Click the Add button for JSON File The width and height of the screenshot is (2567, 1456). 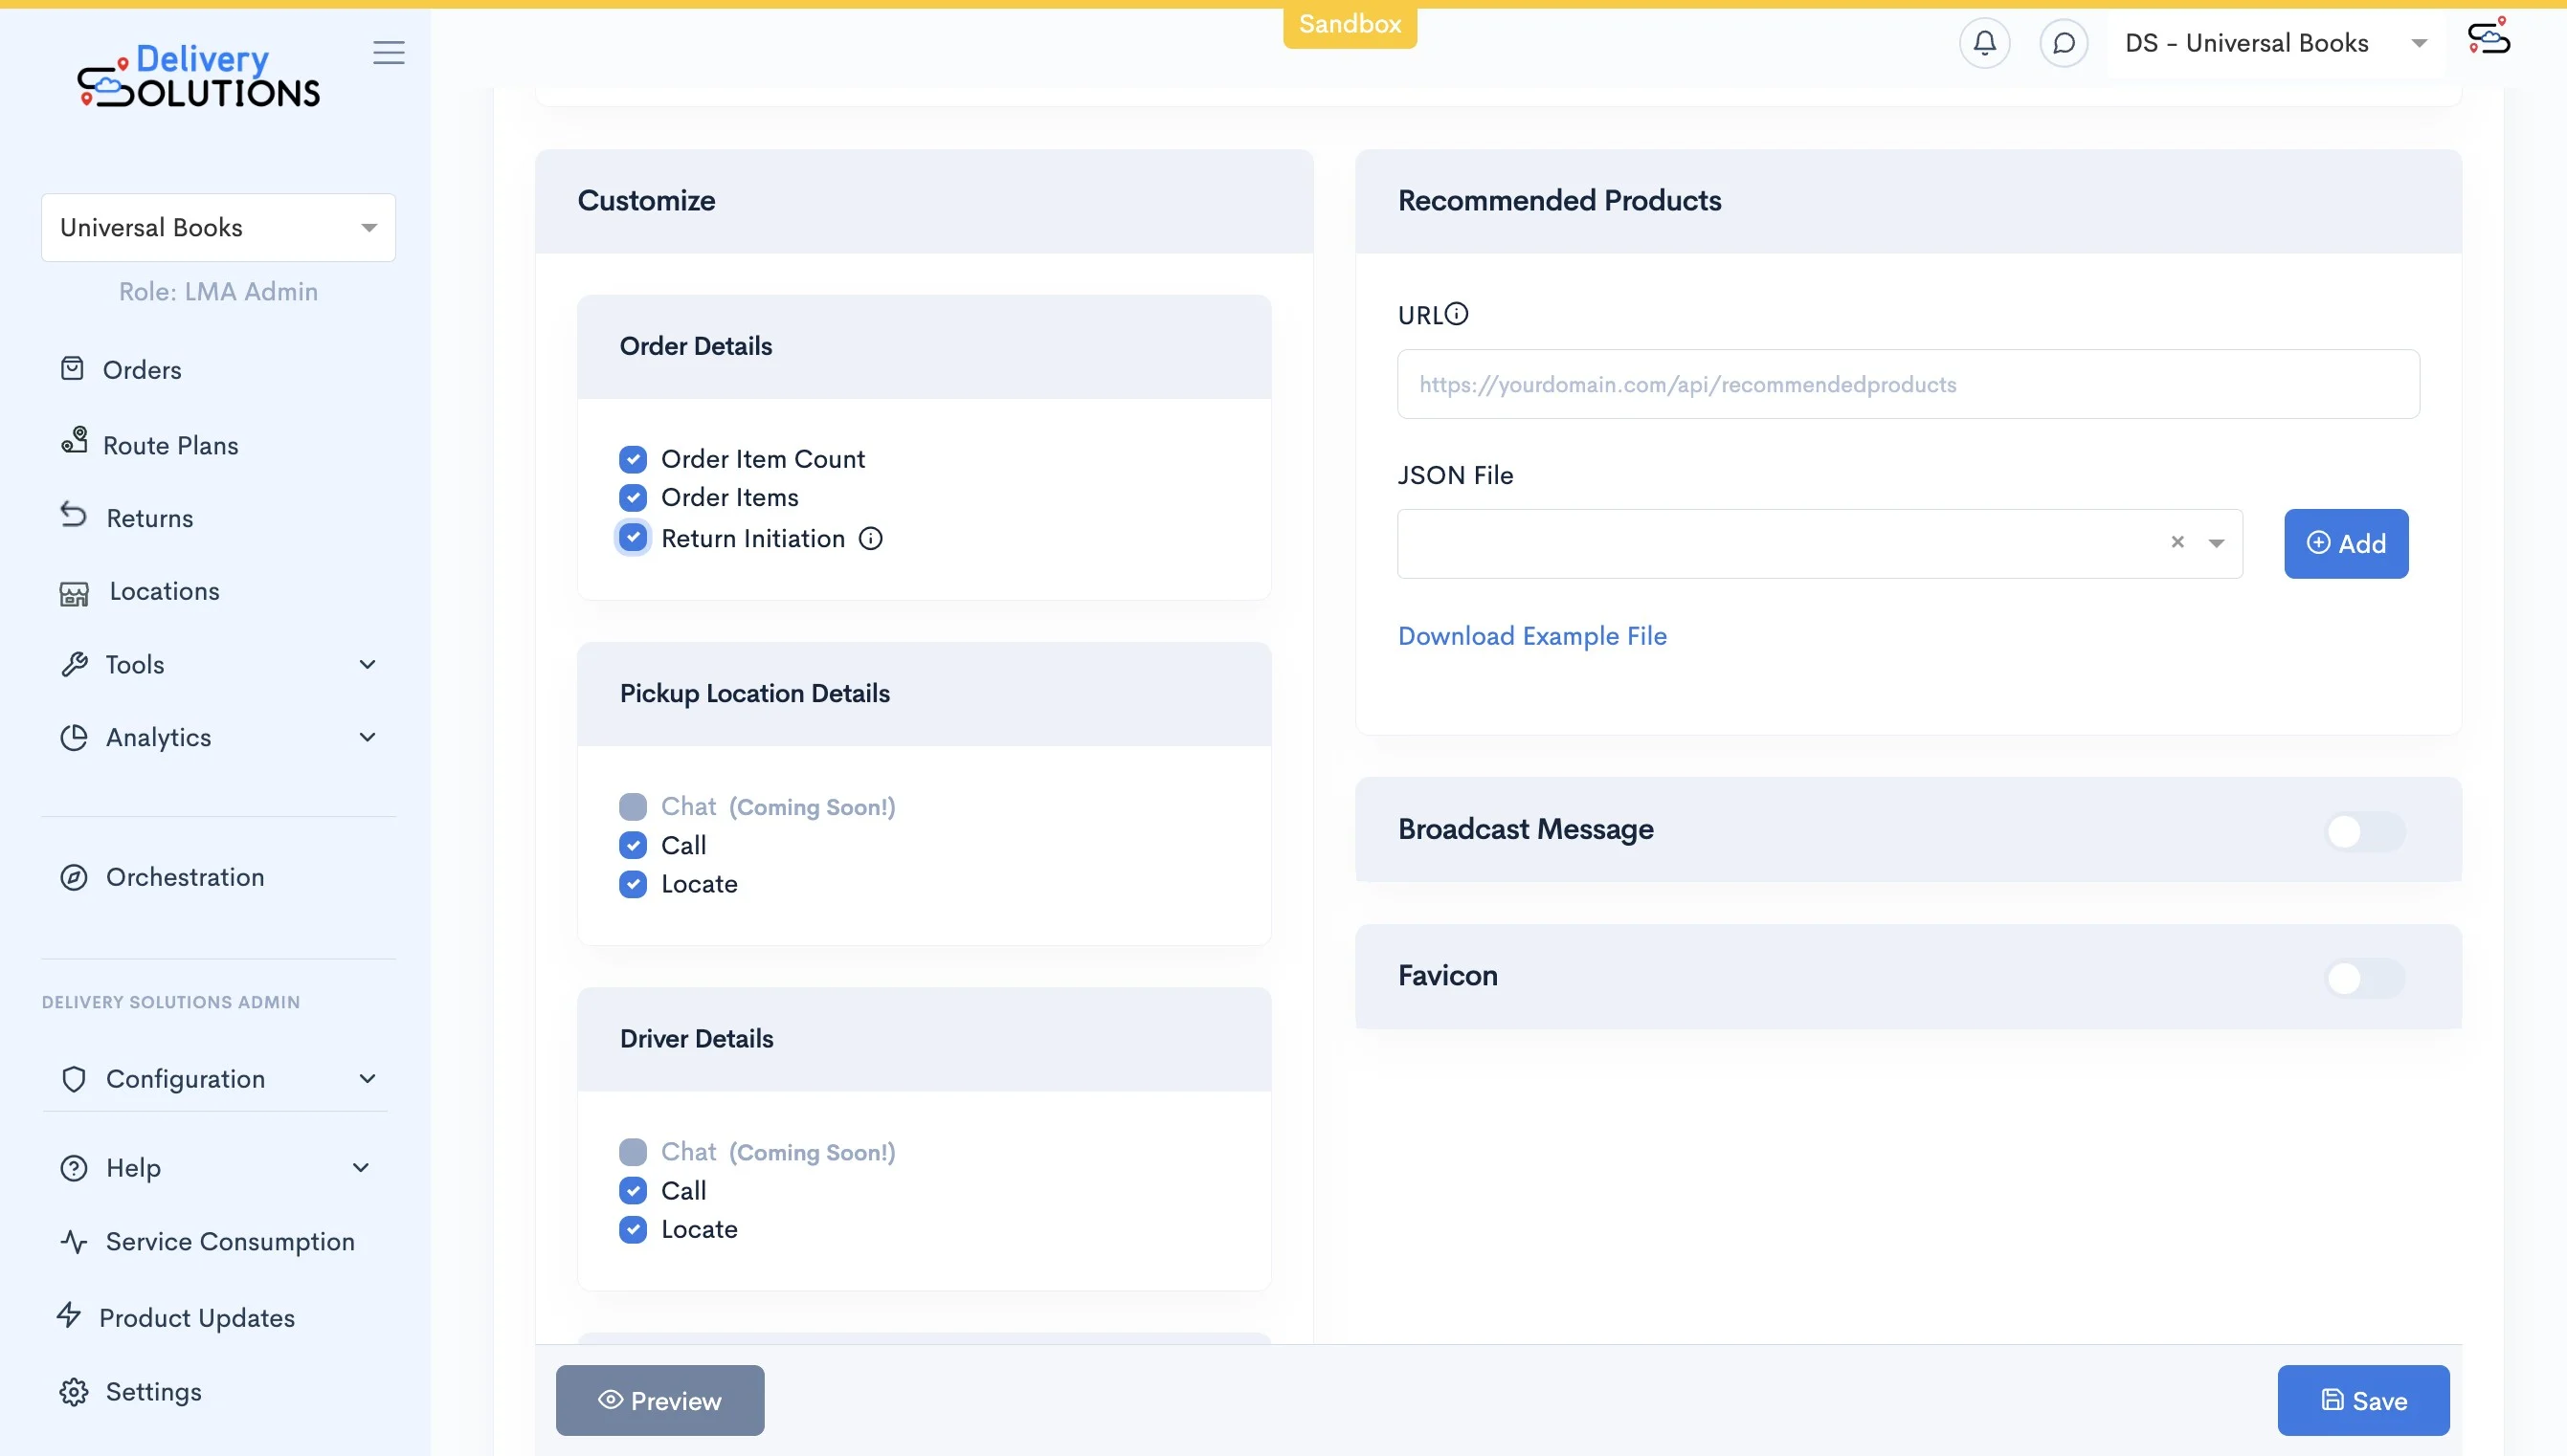coord(2346,543)
